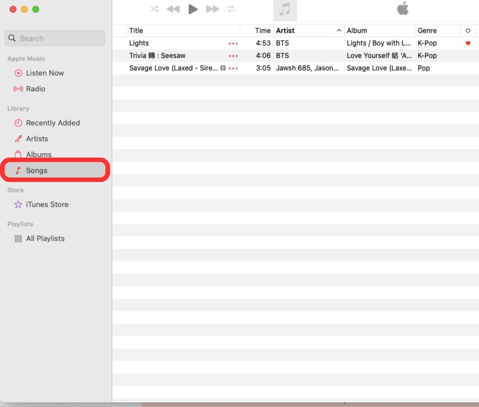Open more options for Savage Love

(233, 68)
